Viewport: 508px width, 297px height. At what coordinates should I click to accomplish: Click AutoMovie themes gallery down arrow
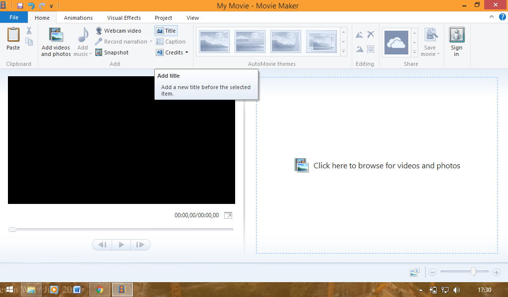coord(344,42)
